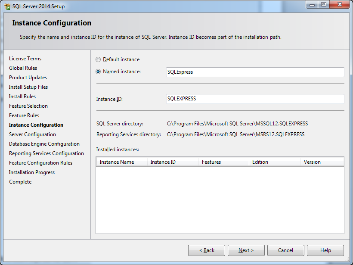Click the Next button

pos(246,250)
